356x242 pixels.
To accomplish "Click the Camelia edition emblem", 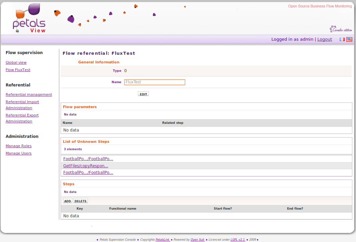I will point(340,29).
